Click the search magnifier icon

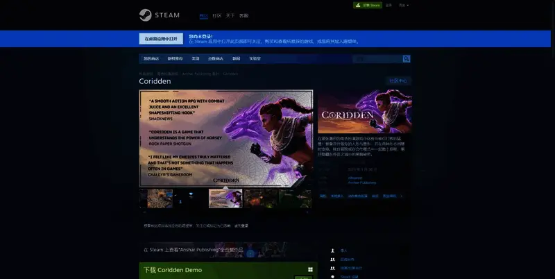tap(407, 59)
